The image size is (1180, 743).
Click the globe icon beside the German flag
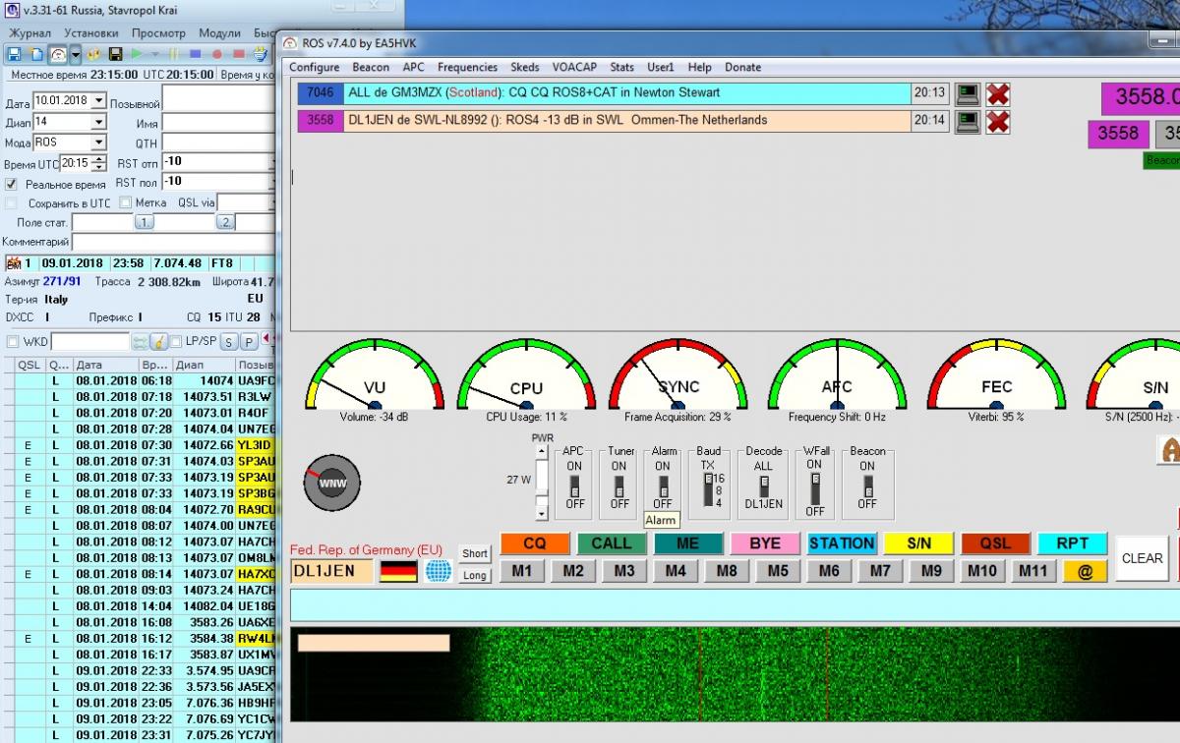[x=438, y=571]
